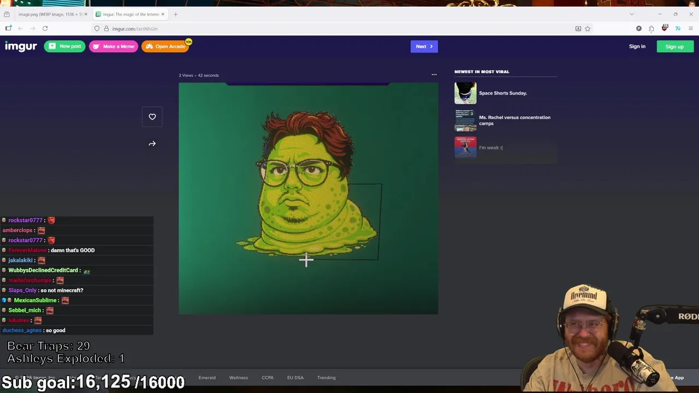The height and width of the screenshot is (393, 699).
Task: Select the Imgur browser tab
Action: pyautogui.click(x=129, y=14)
